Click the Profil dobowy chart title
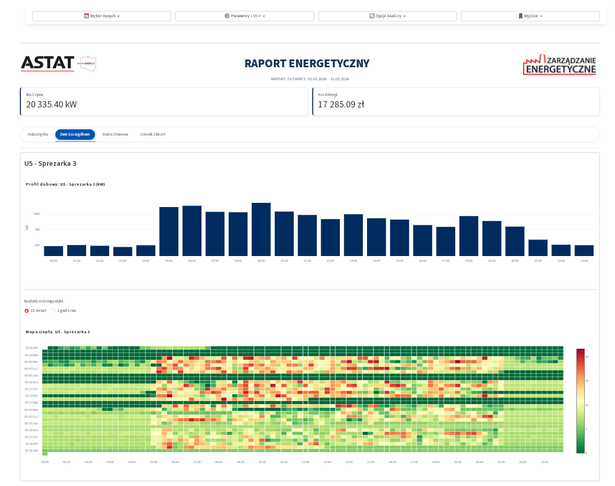The width and height of the screenshot is (615, 486). (65, 185)
